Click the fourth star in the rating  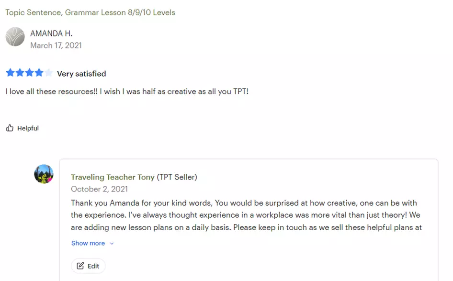(39, 73)
